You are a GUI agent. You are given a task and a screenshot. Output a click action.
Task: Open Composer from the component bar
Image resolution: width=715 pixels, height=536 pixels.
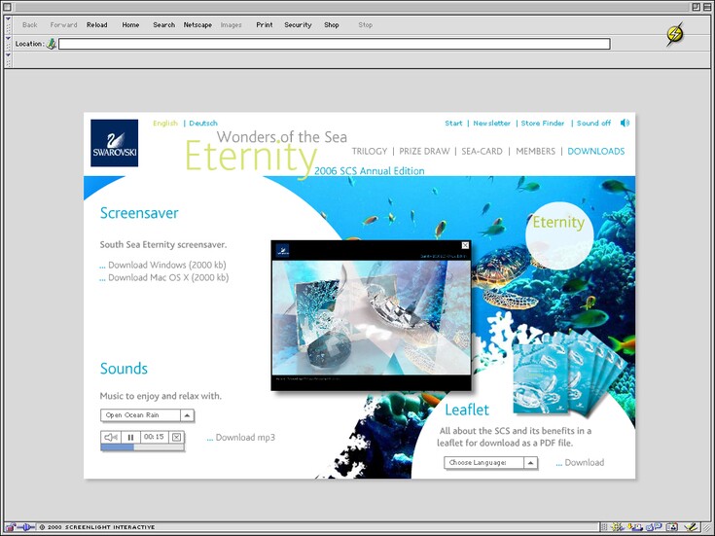(x=692, y=527)
